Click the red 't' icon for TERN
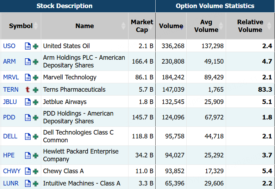The height and width of the screenshot is (189, 275). point(28,90)
